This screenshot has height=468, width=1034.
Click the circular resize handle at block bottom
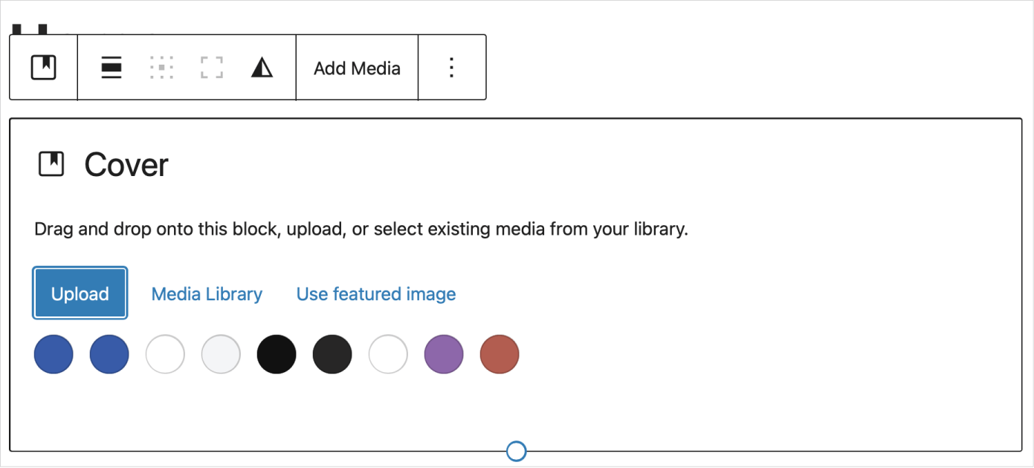point(516,451)
